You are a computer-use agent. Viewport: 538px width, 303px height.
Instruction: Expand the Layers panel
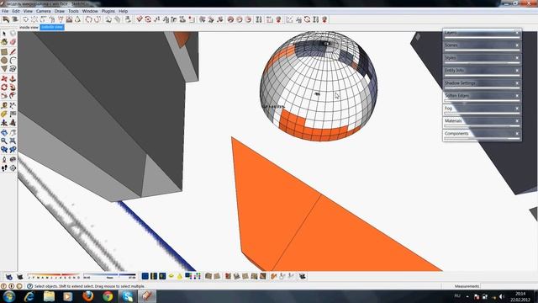tap(482, 33)
